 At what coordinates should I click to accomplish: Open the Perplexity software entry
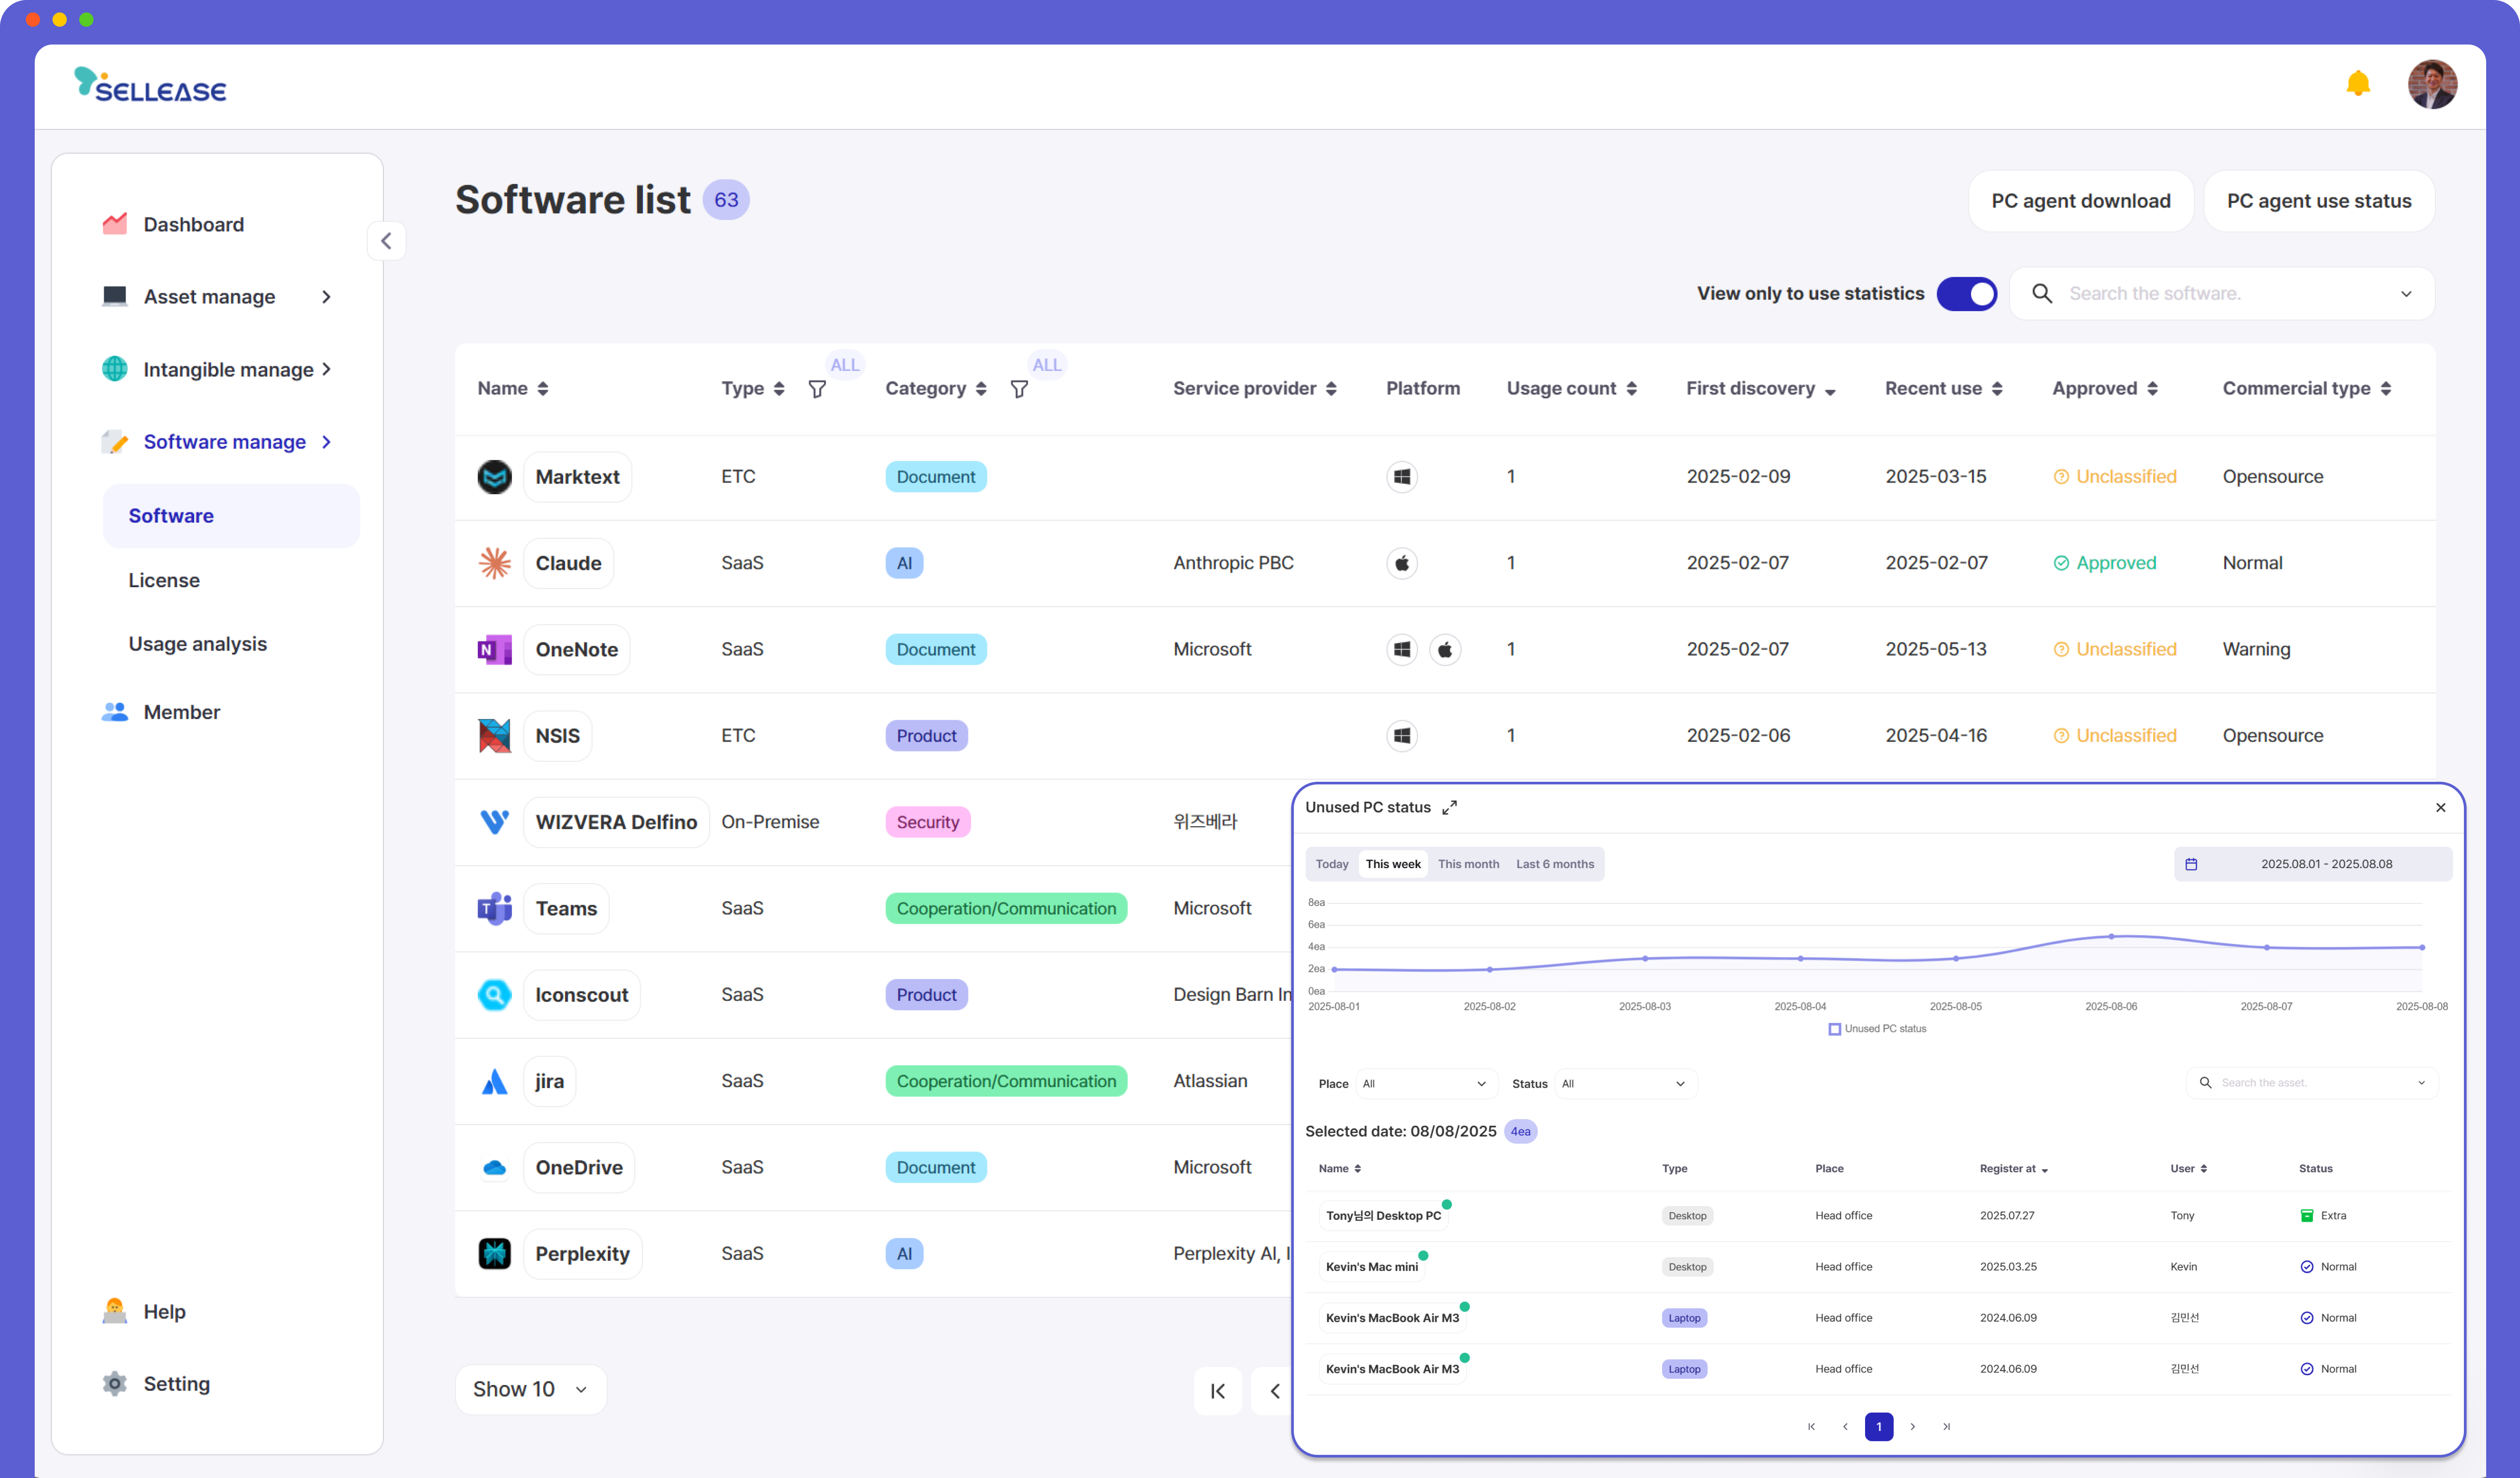[x=582, y=1254]
